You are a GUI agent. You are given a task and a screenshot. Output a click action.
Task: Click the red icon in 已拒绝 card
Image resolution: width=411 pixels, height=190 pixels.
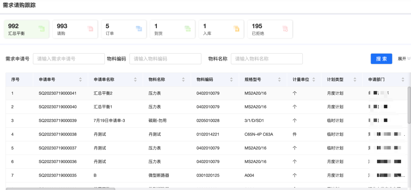285,29
